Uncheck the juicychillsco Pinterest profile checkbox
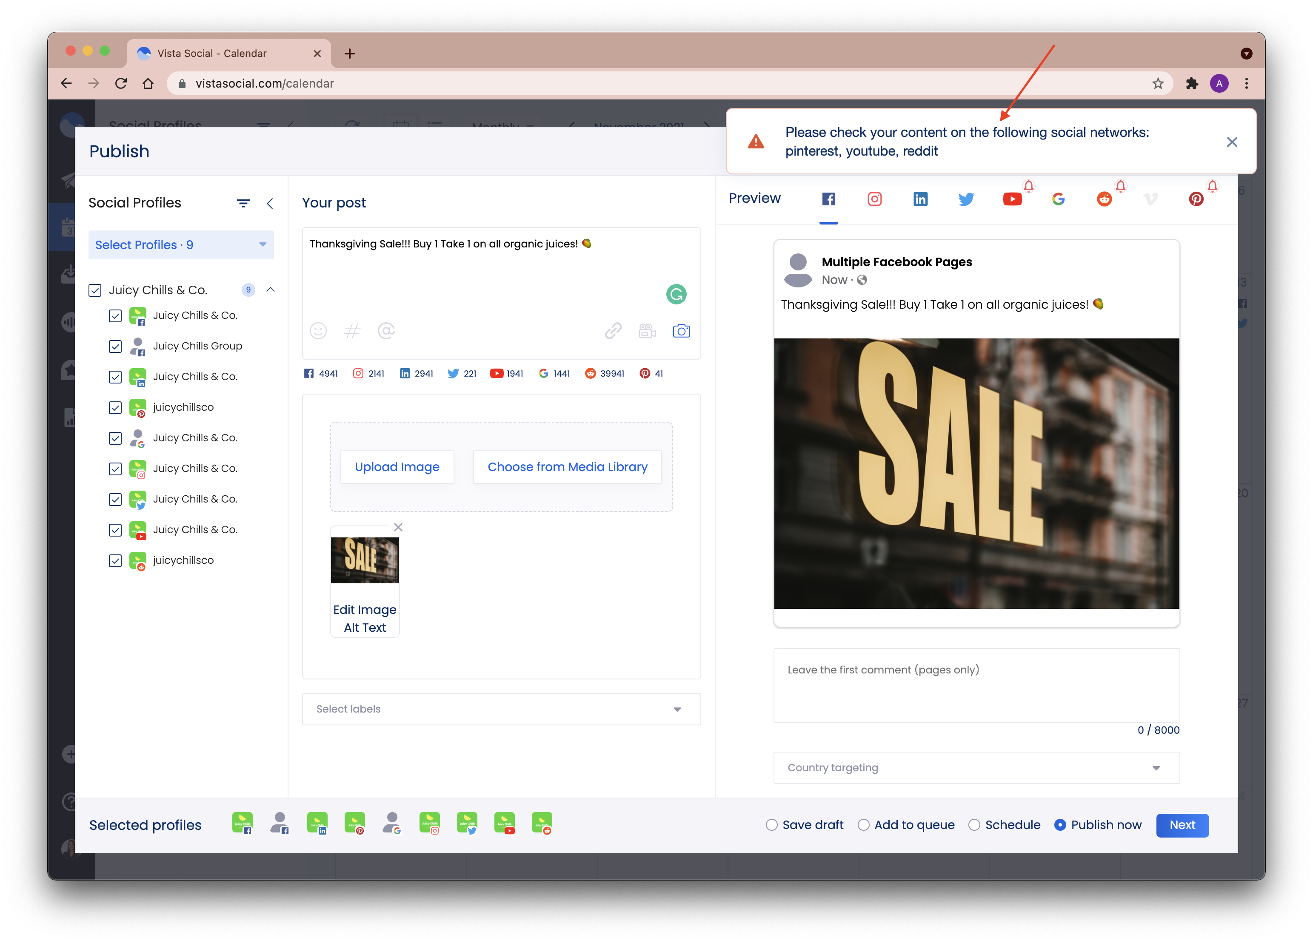This screenshot has width=1313, height=943. coord(115,407)
